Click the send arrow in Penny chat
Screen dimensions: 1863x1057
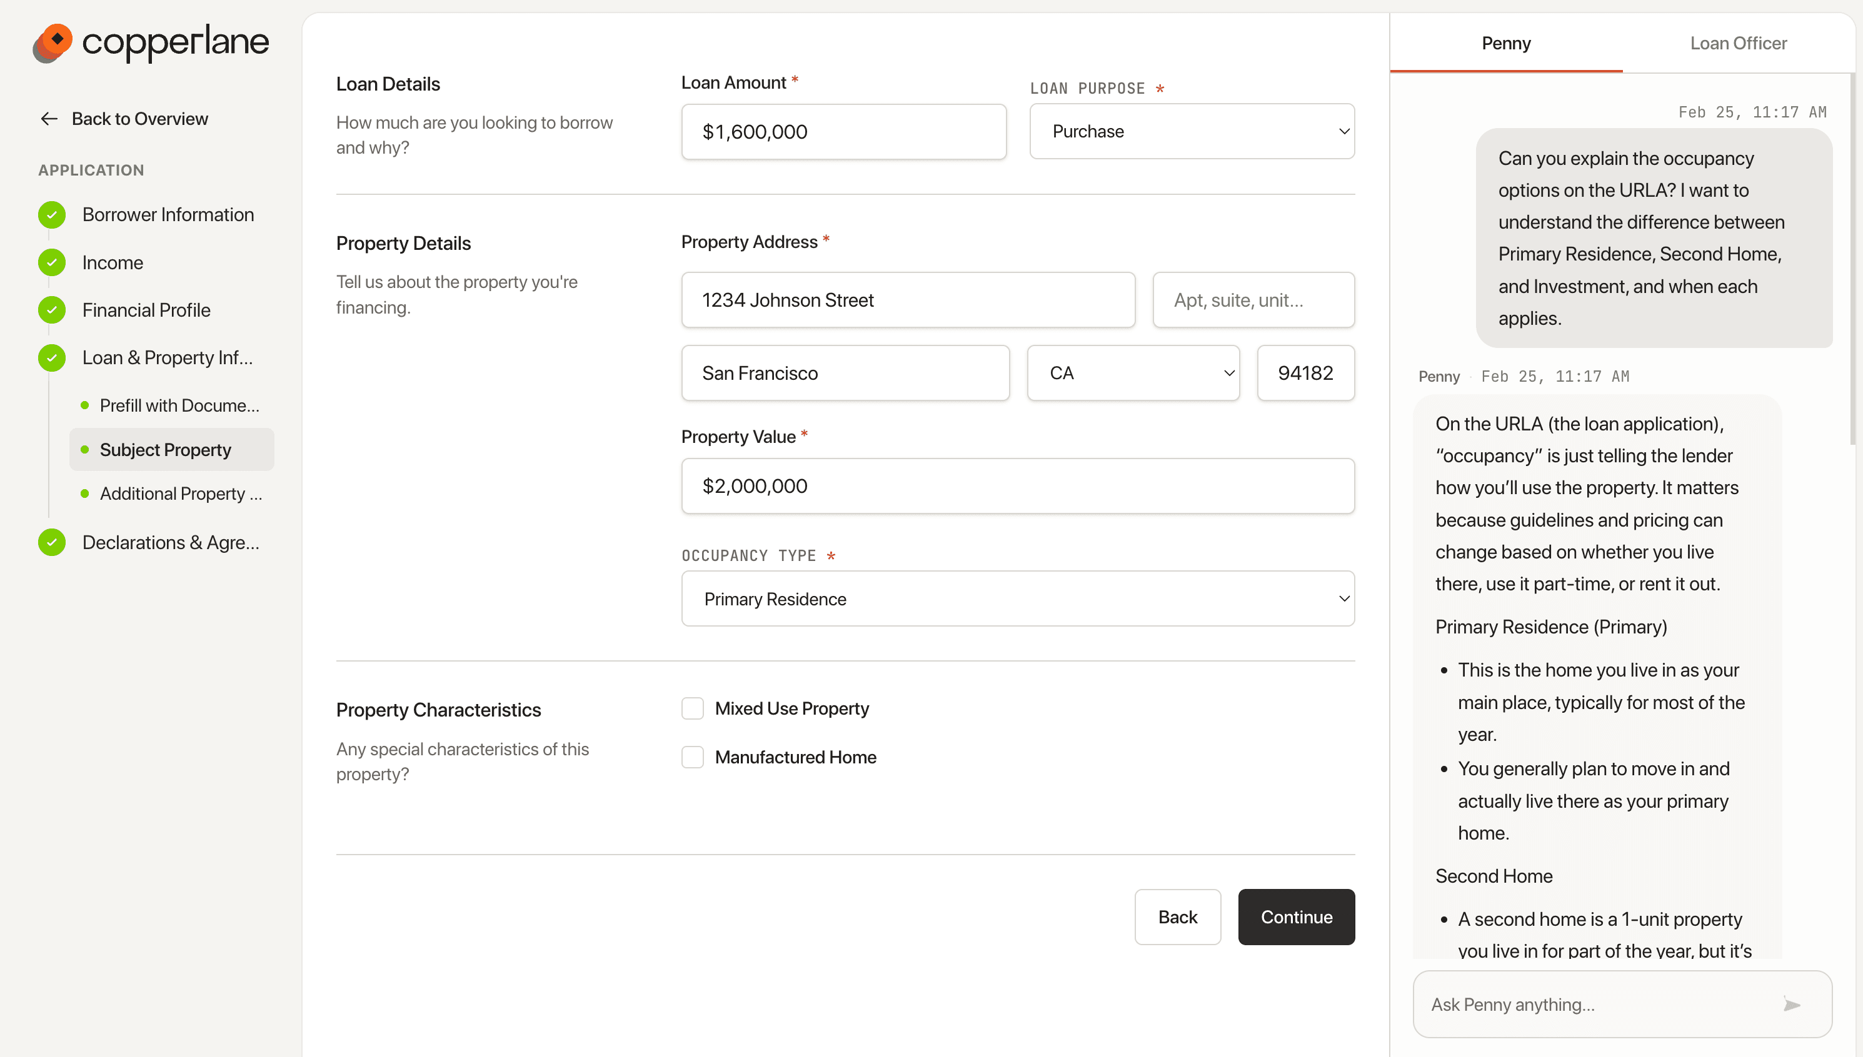1792,1004
